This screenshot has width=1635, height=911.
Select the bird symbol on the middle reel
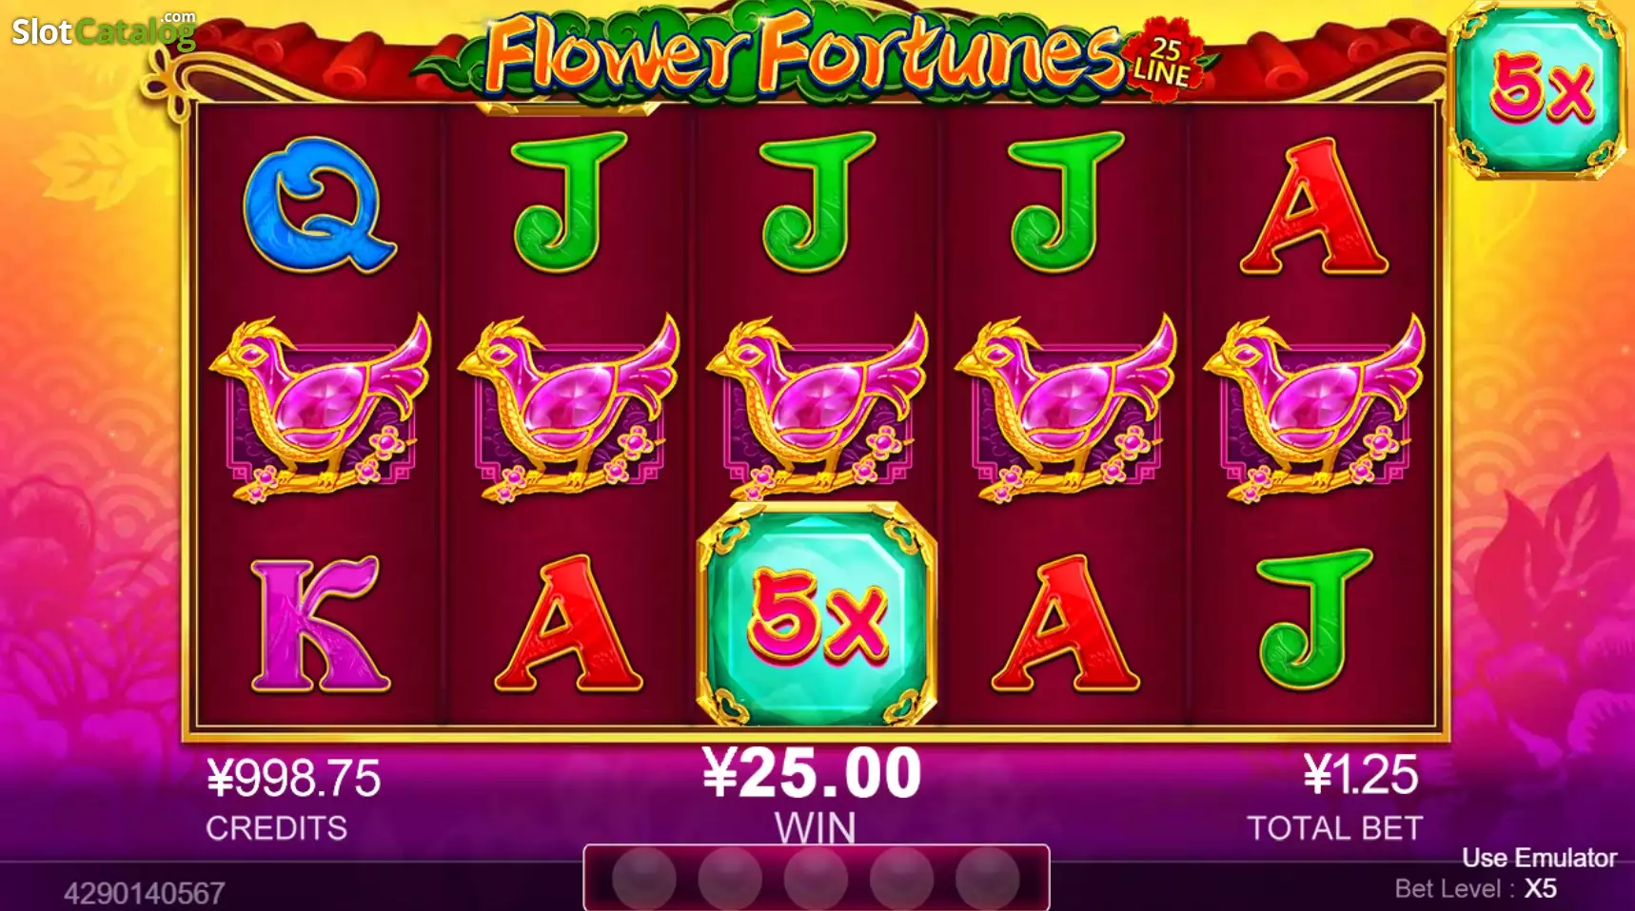817,409
